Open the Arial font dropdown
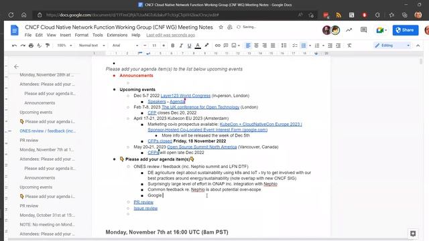 click(x=125, y=46)
